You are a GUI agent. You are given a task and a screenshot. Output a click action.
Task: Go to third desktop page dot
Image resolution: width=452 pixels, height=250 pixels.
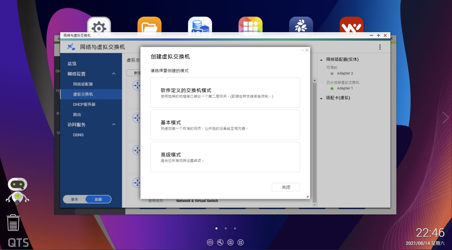(x=235, y=228)
